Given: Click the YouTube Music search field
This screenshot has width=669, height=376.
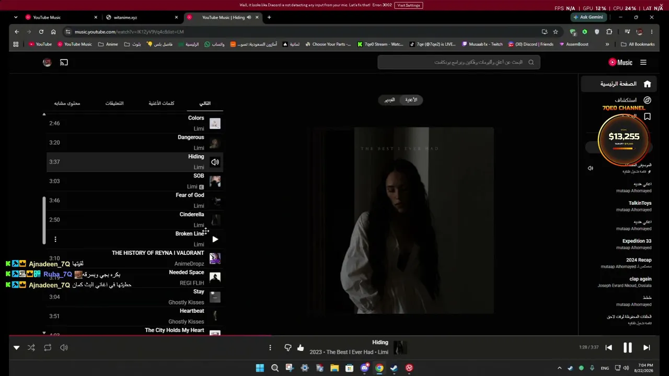Looking at the screenshot, I should 459,62.
